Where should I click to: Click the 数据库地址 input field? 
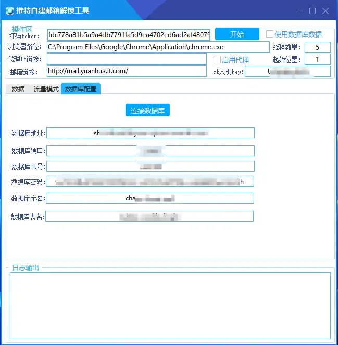151,133
